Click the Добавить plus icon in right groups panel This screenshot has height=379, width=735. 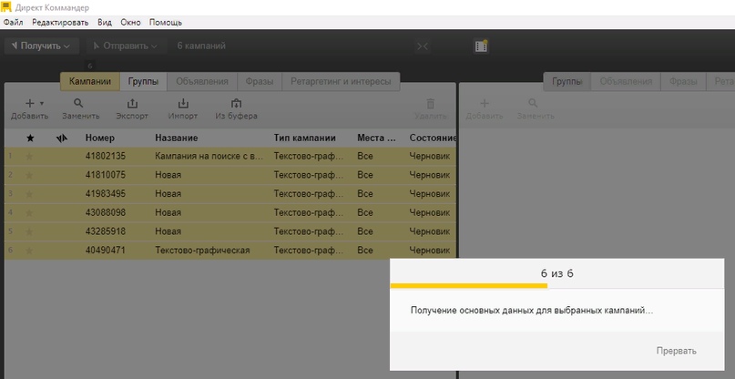tap(485, 103)
